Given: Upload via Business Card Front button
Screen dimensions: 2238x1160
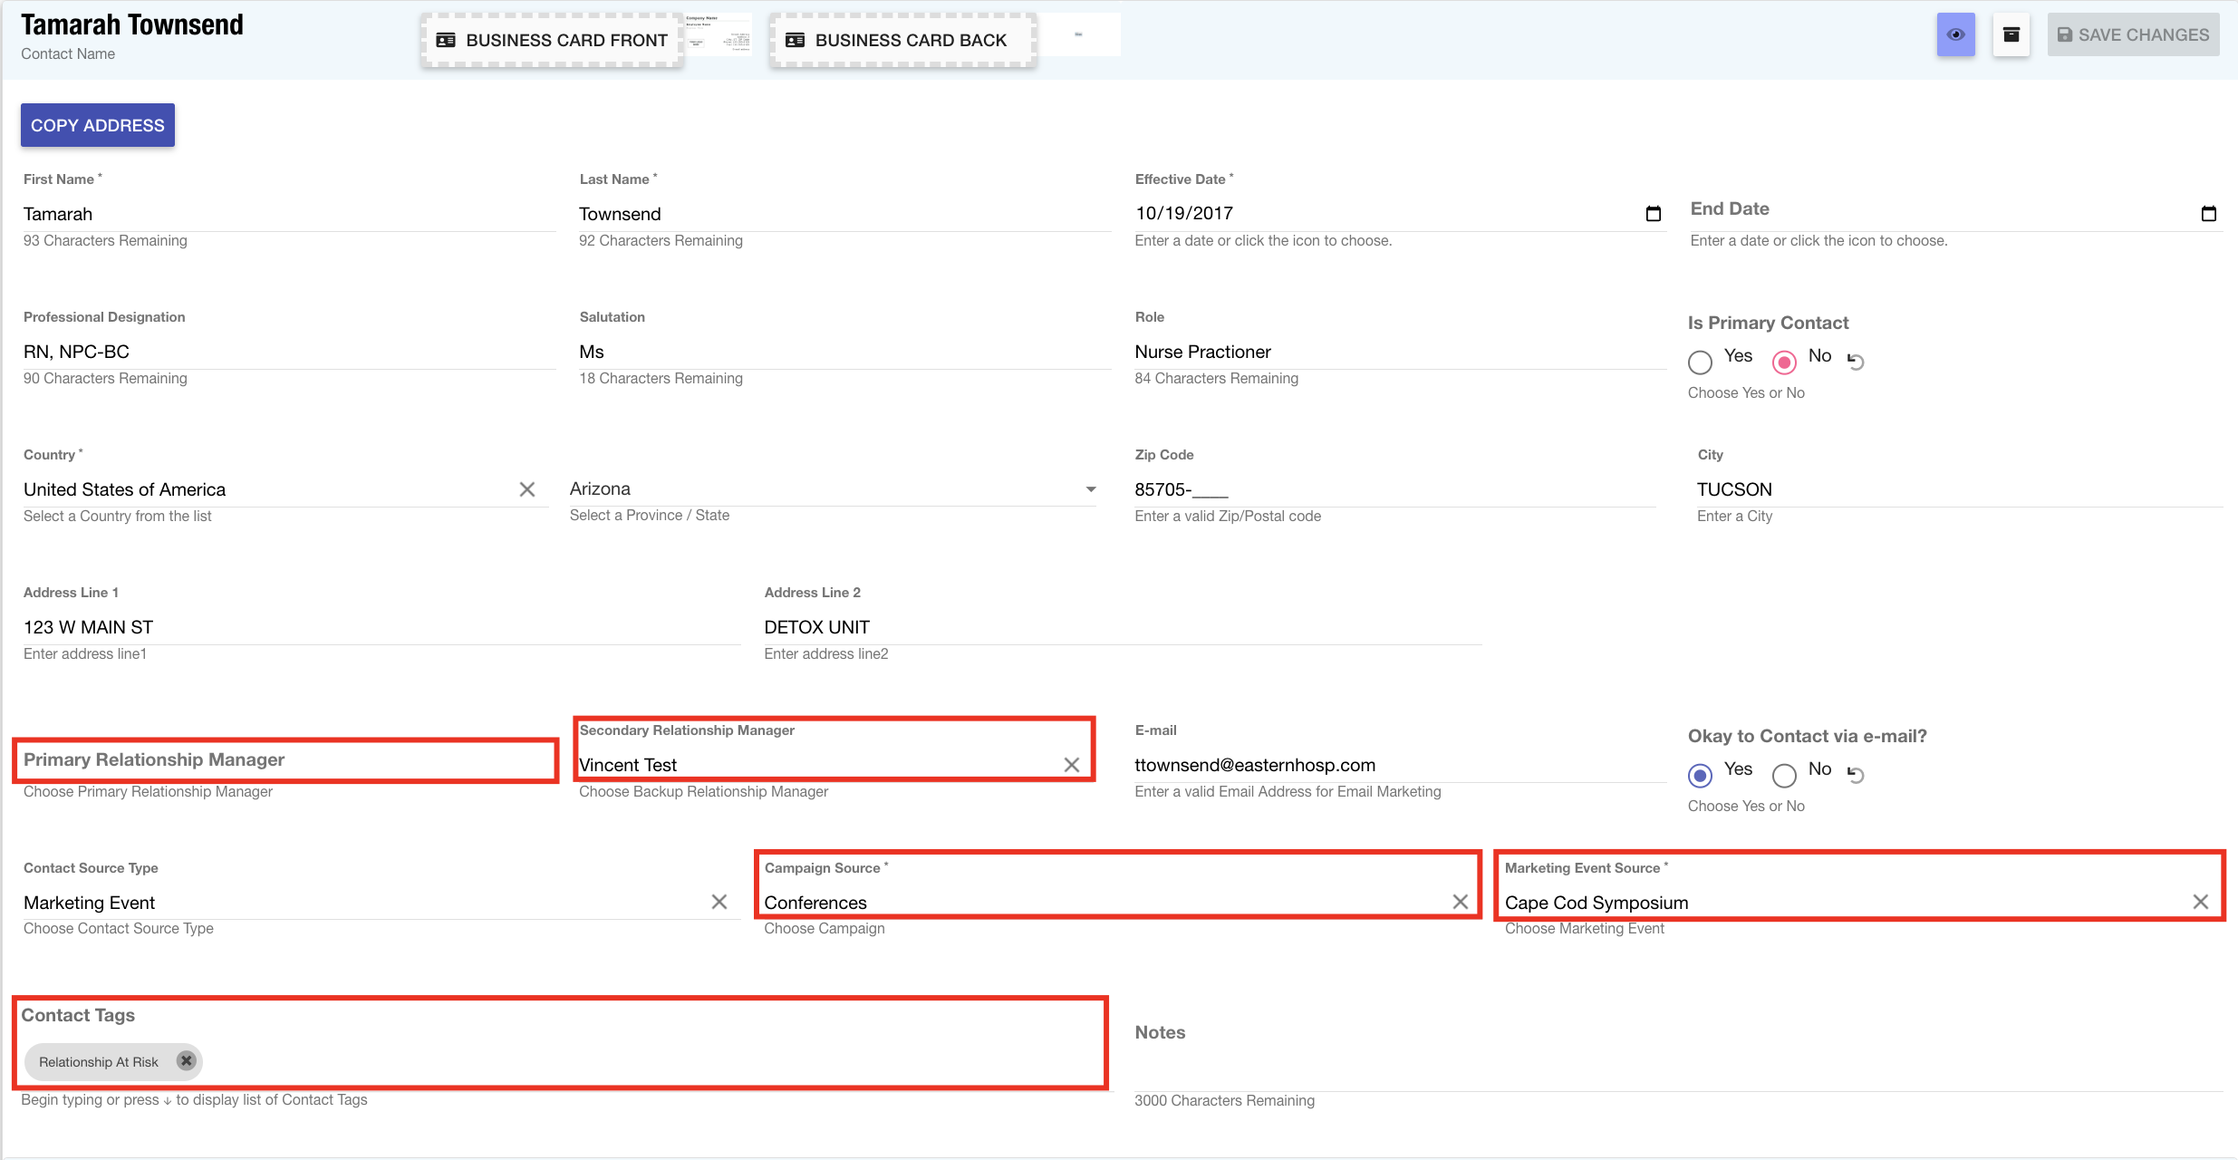Looking at the screenshot, I should [x=552, y=41].
